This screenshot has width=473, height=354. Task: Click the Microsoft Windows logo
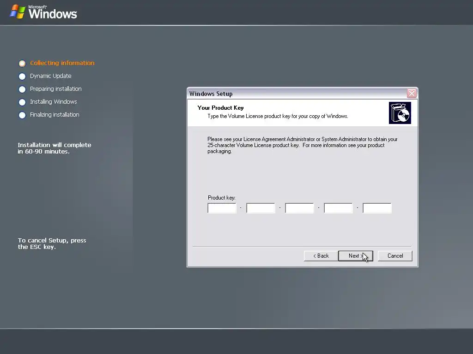point(43,12)
